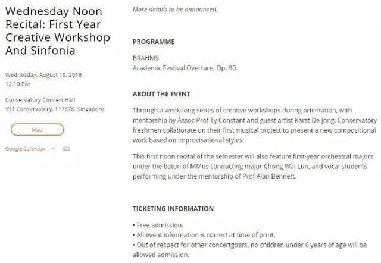Select the TICKETING INFORMATION heading
Viewport: 381px width, 263px height.
(173, 209)
